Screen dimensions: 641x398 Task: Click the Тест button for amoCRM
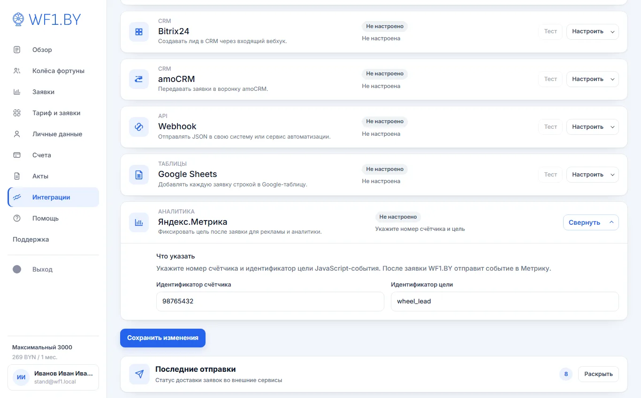click(x=550, y=79)
